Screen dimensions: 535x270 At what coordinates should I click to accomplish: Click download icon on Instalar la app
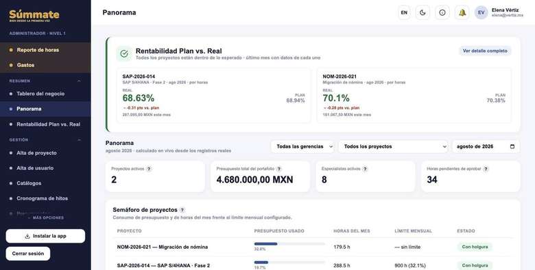coord(27,236)
